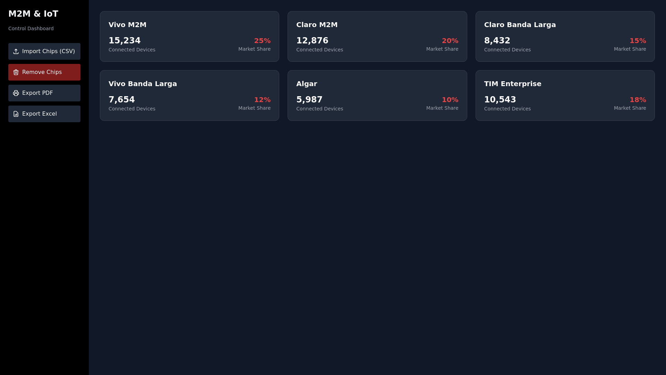Click the M2M & IoT dashboard title

point(33,14)
